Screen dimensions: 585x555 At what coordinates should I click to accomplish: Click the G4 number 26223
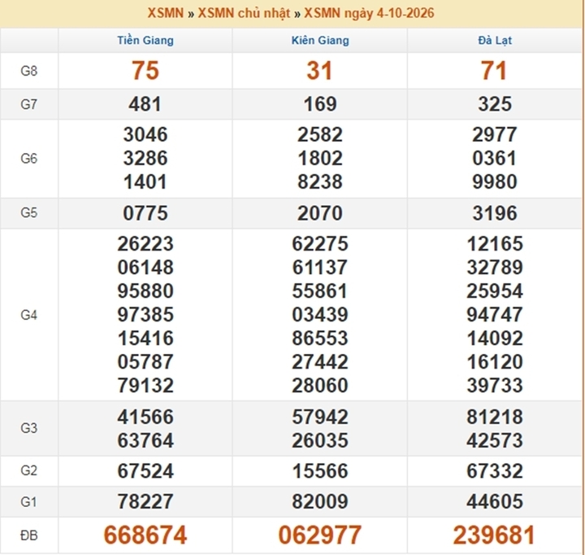[145, 243]
